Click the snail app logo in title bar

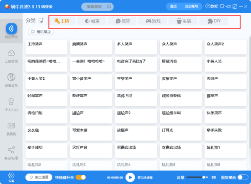(x=7, y=6)
